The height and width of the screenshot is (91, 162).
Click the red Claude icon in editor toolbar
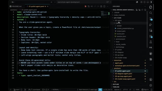(x=86, y=6)
